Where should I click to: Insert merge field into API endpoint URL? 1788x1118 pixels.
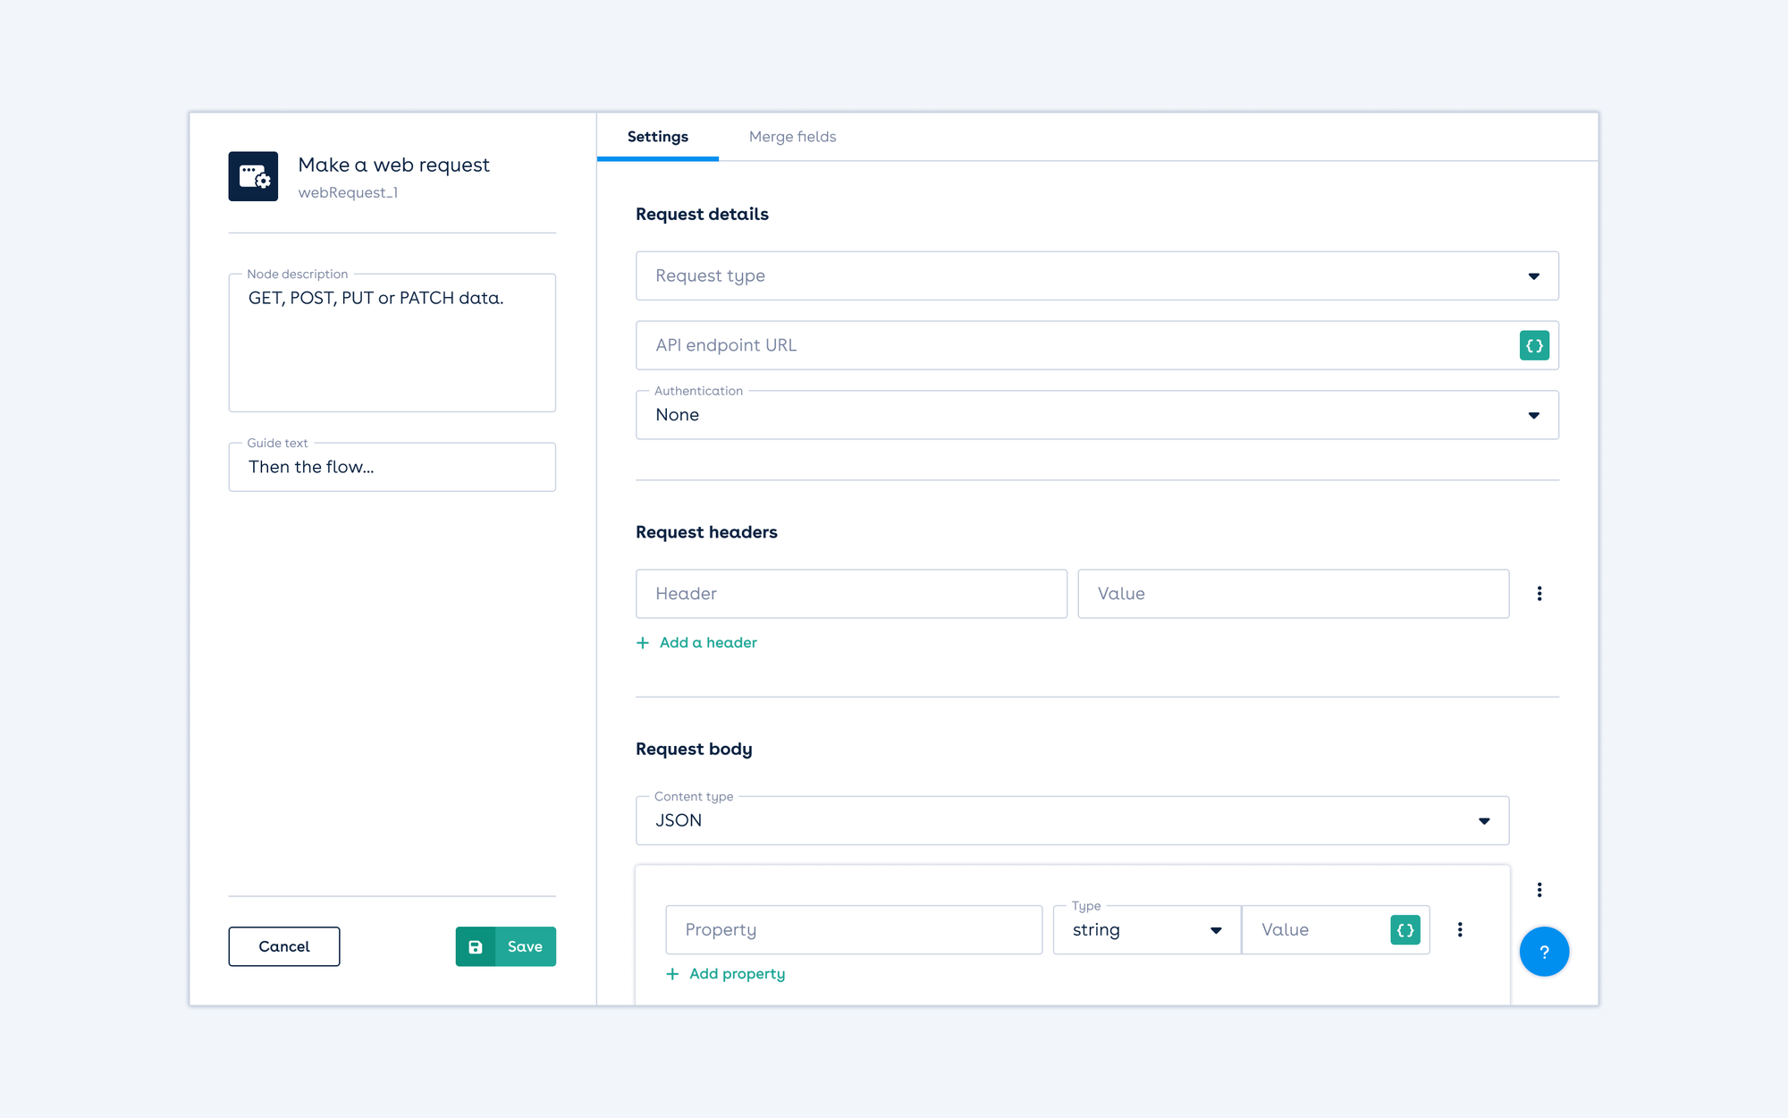point(1534,345)
